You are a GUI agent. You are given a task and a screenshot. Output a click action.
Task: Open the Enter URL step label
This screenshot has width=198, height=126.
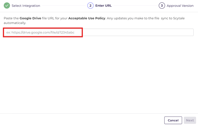coord(103,6)
